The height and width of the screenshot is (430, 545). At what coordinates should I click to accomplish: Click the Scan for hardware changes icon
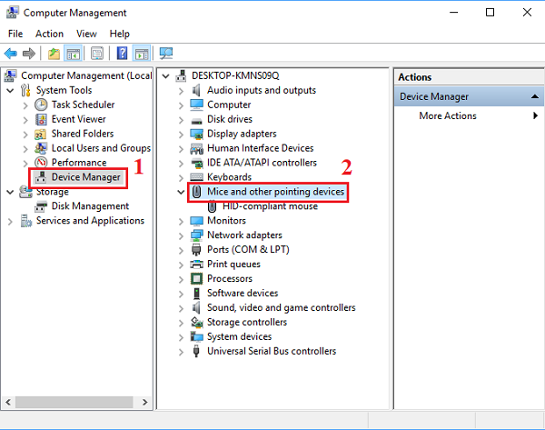click(x=165, y=54)
